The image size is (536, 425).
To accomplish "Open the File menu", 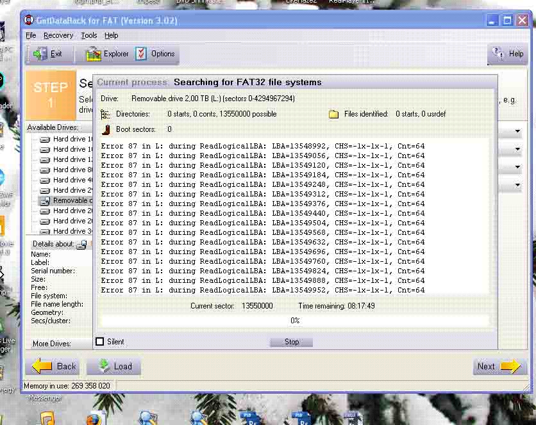I will [x=31, y=35].
